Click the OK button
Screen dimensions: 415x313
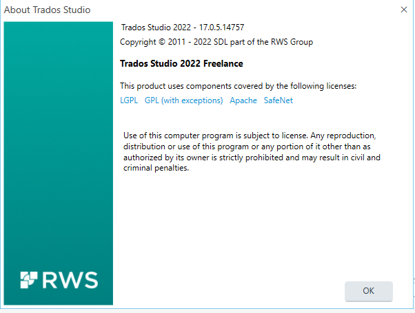tap(368, 291)
